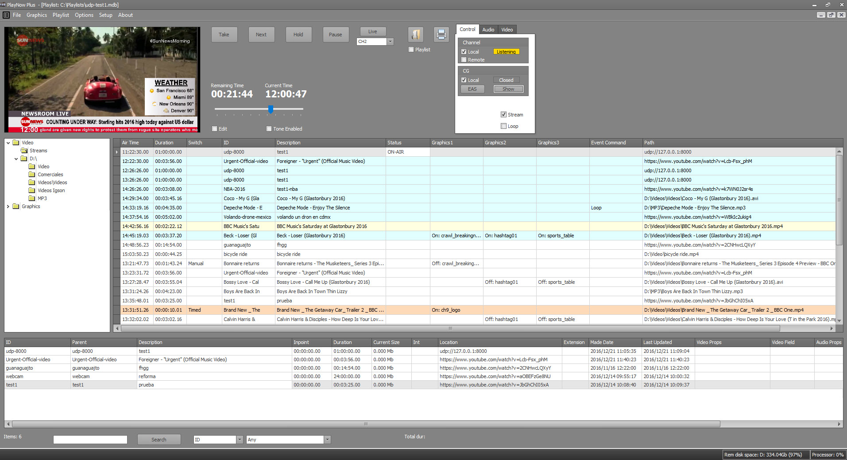The height and width of the screenshot is (460, 847).
Task: Check the Remote channel checkbox
Action: pos(464,60)
